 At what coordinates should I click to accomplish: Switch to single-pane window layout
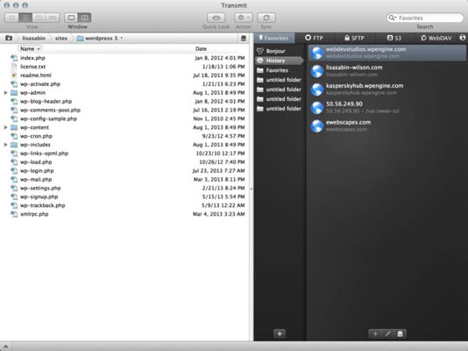71,18
